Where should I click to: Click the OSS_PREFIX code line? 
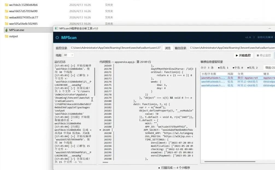pos(169,136)
